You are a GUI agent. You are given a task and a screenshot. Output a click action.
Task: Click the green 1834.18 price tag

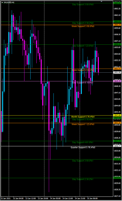pyautogui.click(x=117, y=159)
